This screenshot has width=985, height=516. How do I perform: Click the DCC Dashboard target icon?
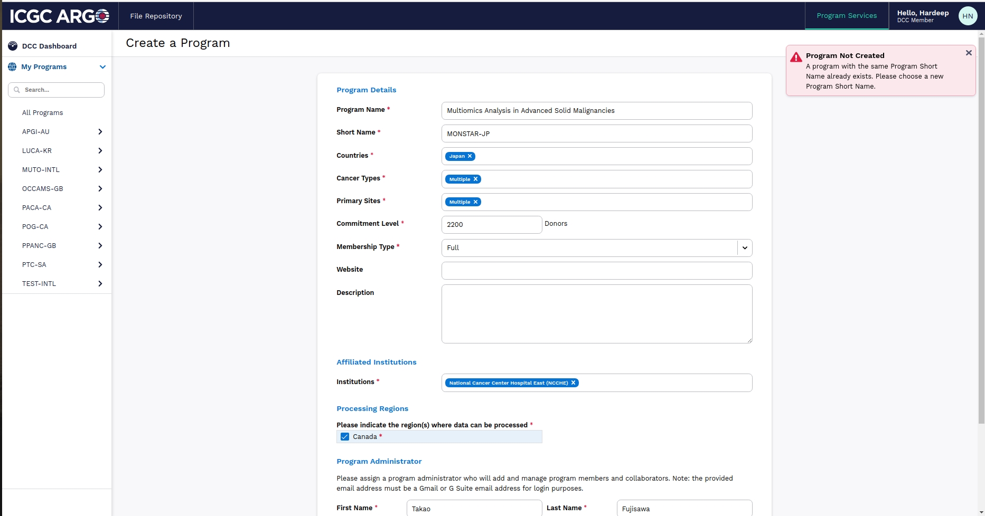pyautogui.click(x=13, y=46)
